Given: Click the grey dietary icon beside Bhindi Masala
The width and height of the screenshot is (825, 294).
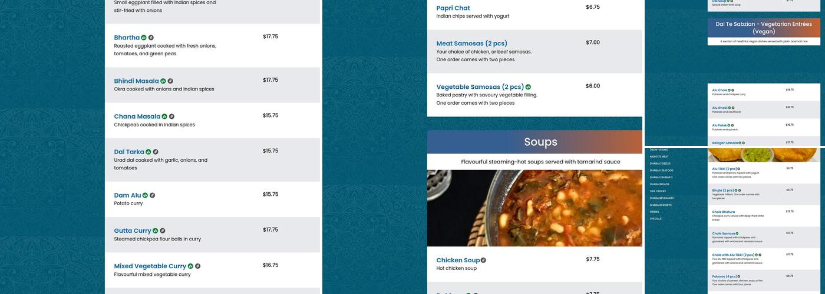Looking at the screenshot, I should click(x=170, y=81).
